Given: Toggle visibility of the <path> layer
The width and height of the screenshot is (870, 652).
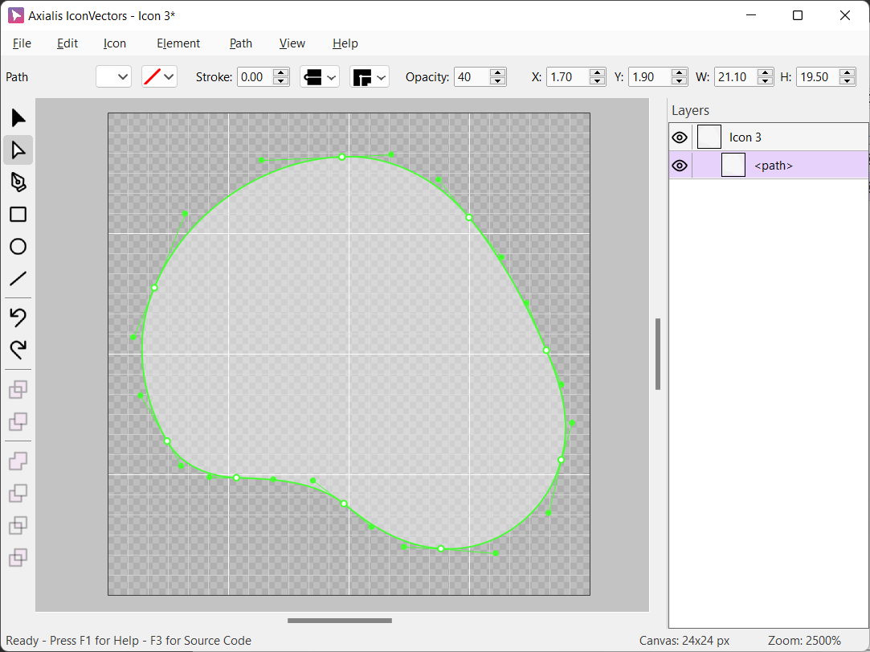Looking at the screenshot, I should (680, 166).
